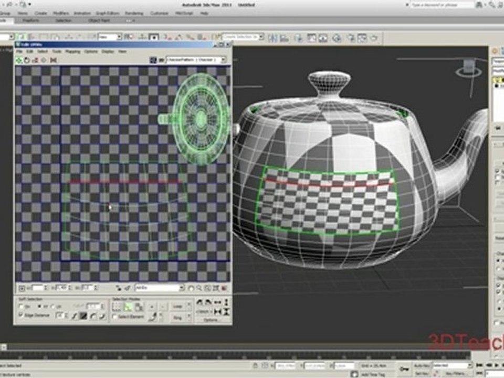This screenshot has height=378, width=504.
Task: Click the Render Setup icon in main toolbar
Action: click(x=351, y=38)
